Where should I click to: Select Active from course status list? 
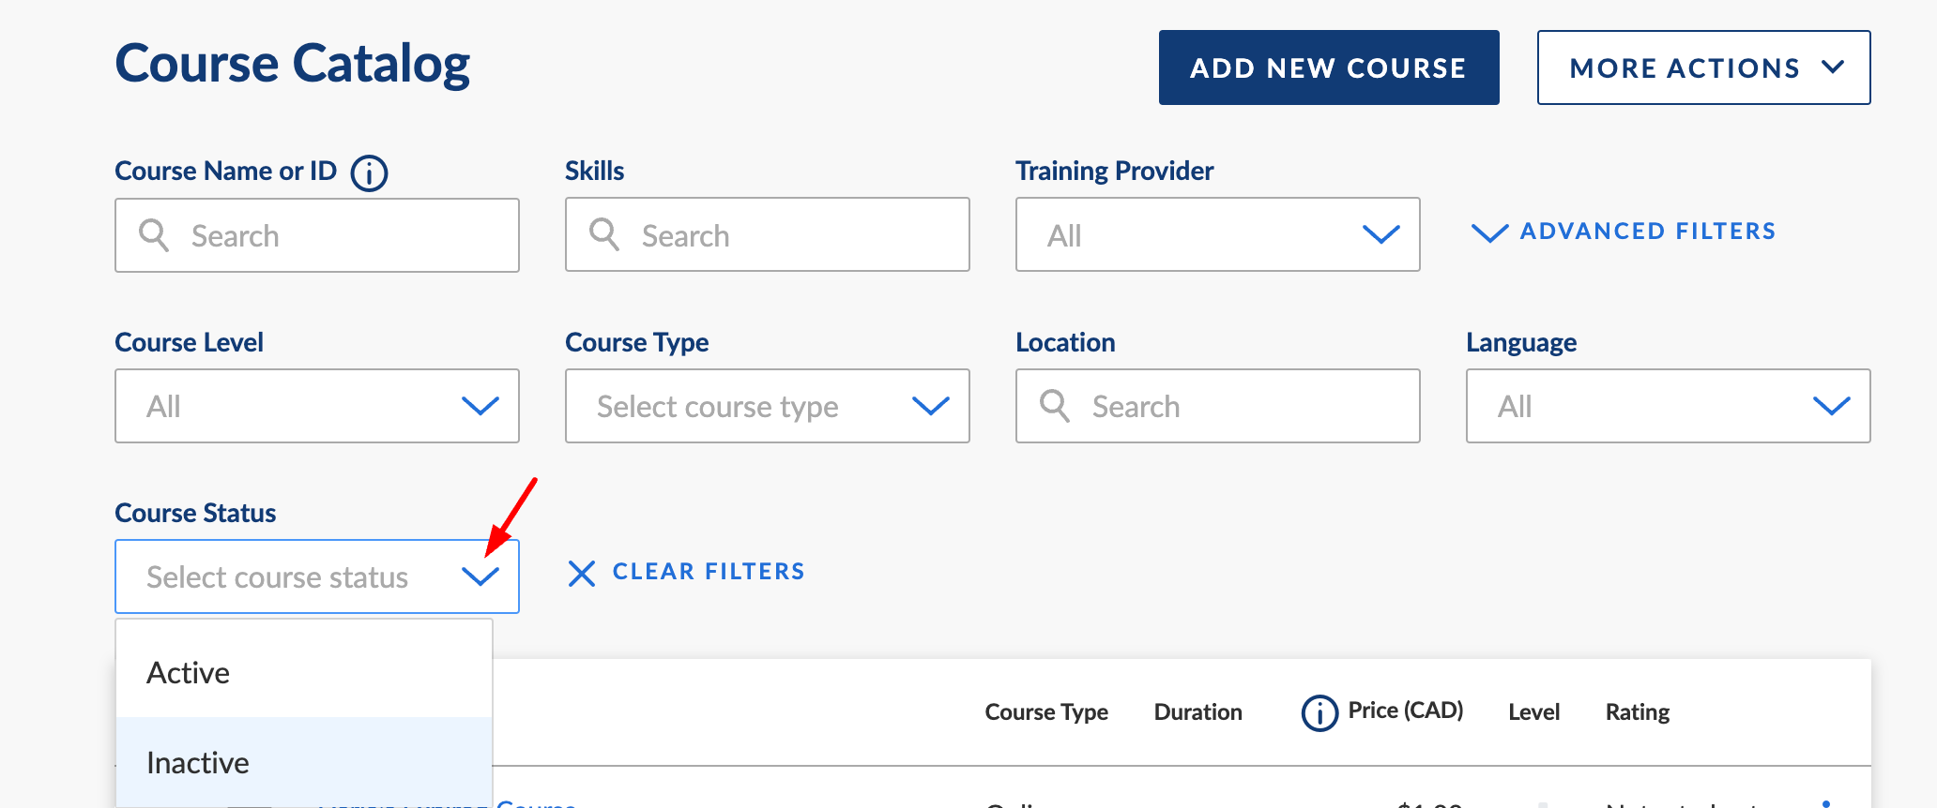(304, 673)
